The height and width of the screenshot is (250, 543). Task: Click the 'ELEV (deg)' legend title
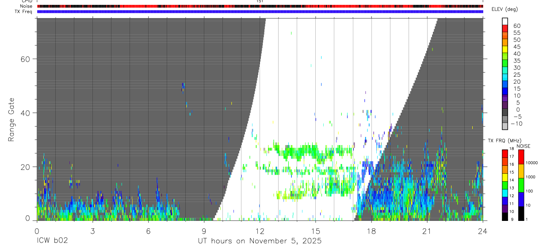point(505,9)
